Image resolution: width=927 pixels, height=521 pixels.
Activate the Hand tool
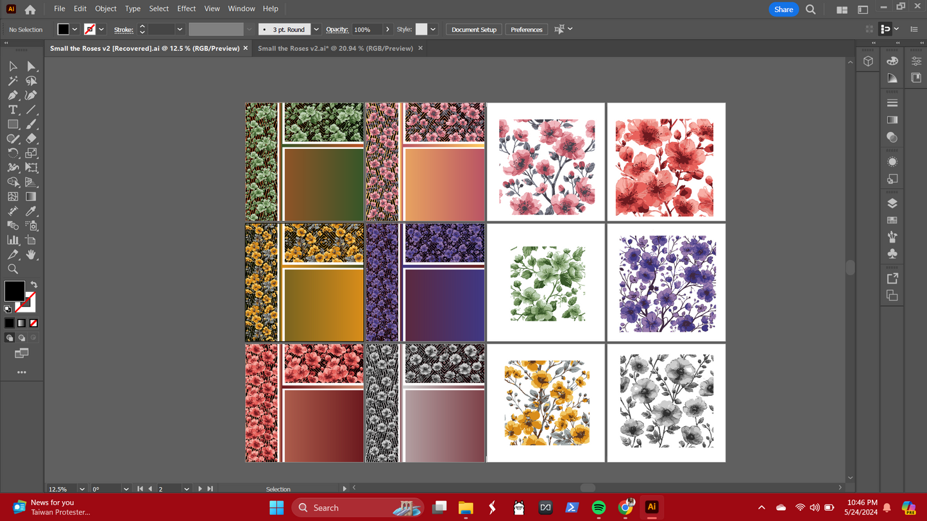click(x=31, y=255)
